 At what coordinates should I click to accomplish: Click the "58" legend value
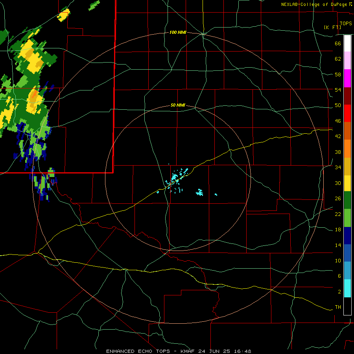click(x=338, y=74)
